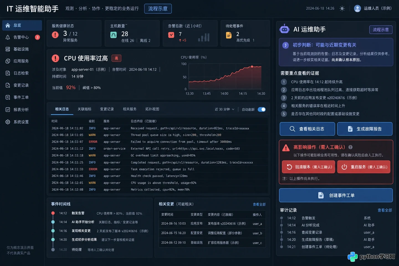This screenshot has width=399, height=266.
Task: Click the 流程示意 button in top header
Action: pos(158,9)
